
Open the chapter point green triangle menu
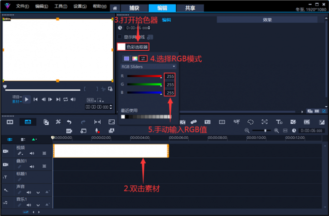tap(34, 139)
